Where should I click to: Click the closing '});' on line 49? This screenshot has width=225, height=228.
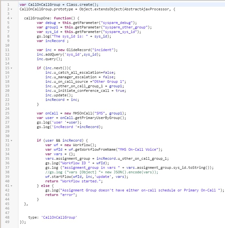[x=23, y=222]
